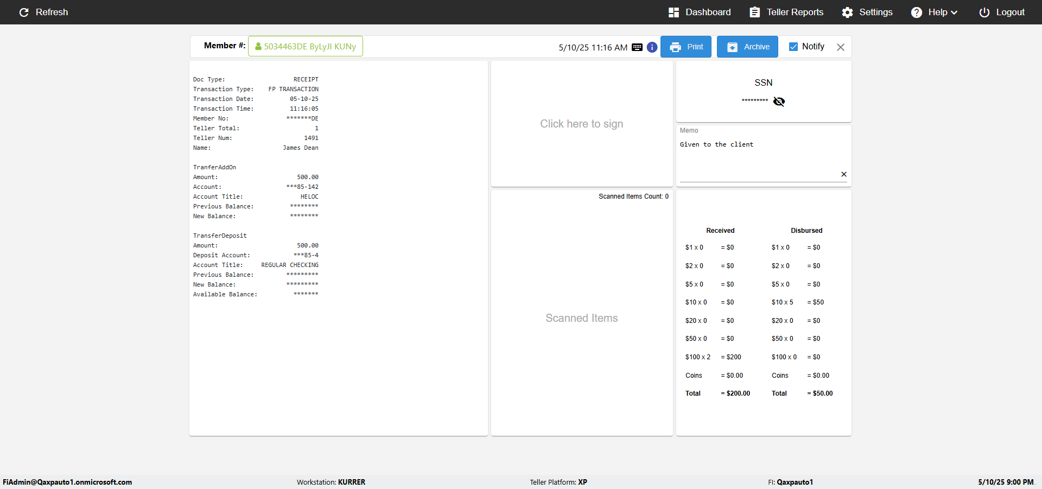Select member 5034463DE ByLyJl KUNy
The height and width of the screenshot is (489, 1042).
306,46
